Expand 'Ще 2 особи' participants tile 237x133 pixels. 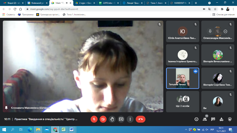point(183,102)
